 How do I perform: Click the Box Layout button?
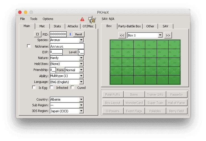click(x=113, y=103)
